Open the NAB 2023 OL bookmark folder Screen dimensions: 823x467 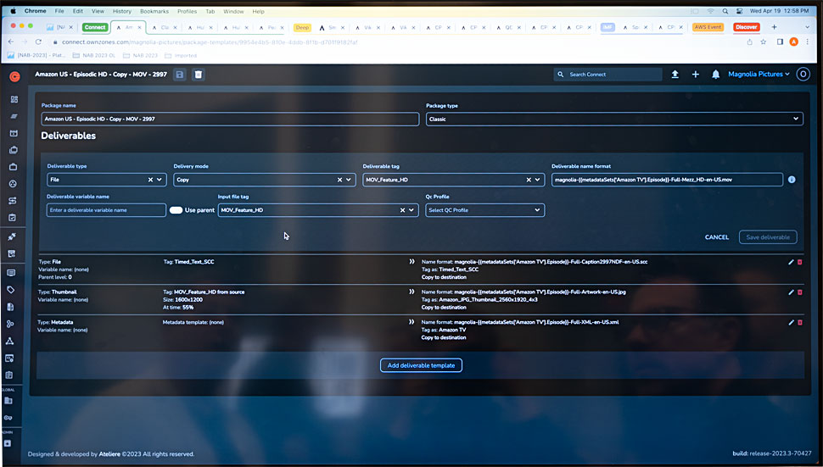(93, 56)
